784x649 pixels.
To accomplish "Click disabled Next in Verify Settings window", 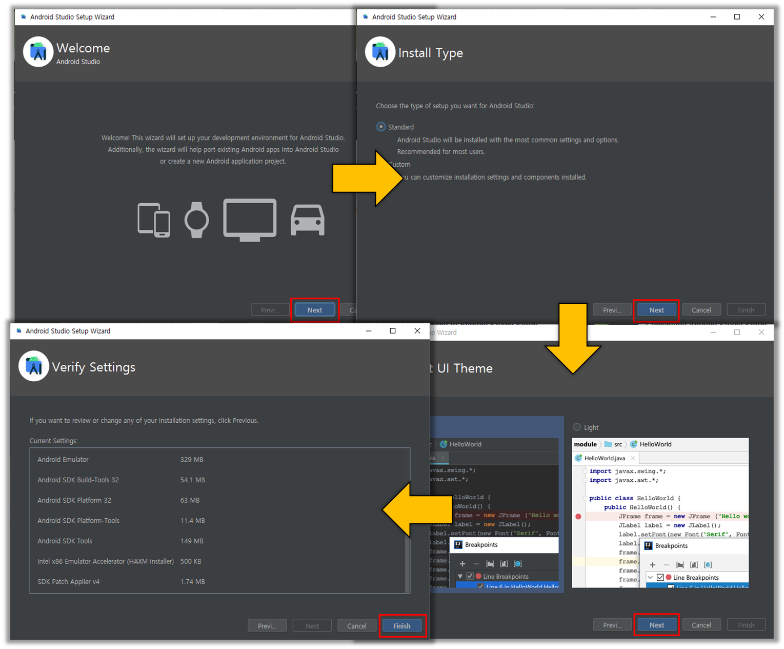I will 312,626.
